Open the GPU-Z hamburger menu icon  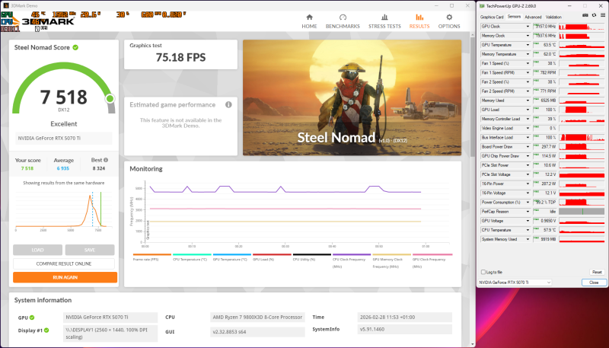[603, 15]
